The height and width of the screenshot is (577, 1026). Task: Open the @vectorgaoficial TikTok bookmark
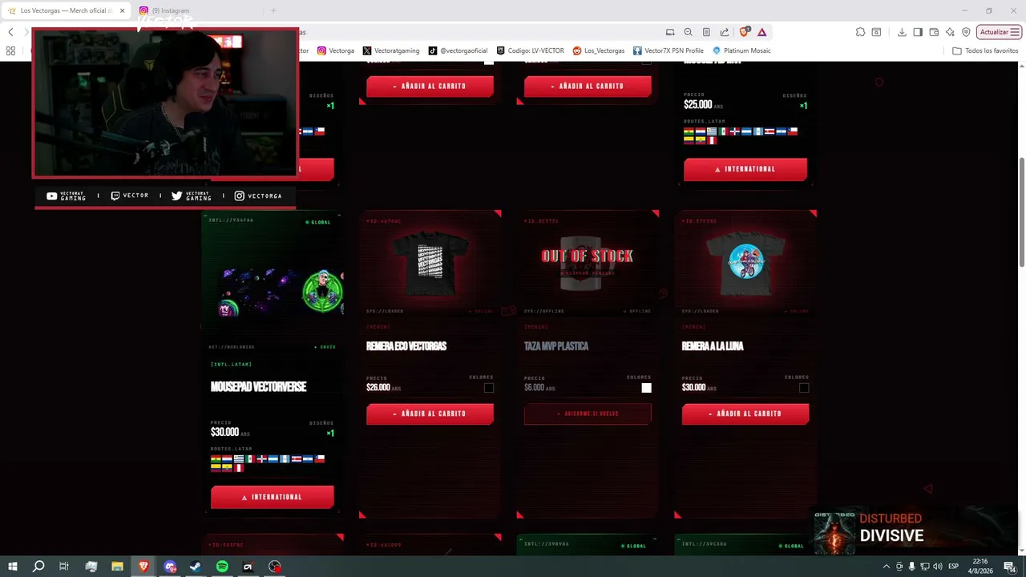(458, 50)
